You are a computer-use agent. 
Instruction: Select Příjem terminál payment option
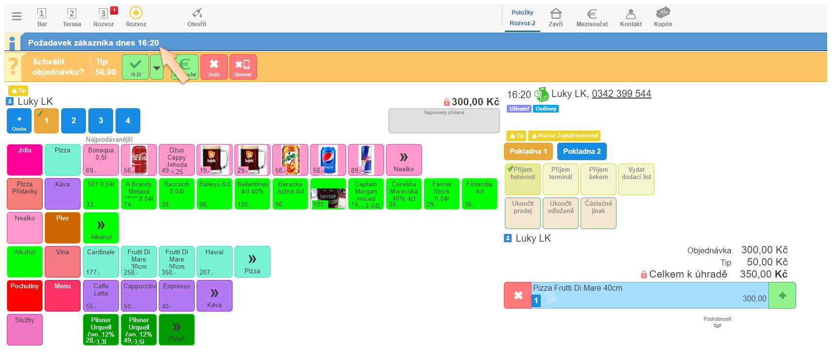pos(561,179)
